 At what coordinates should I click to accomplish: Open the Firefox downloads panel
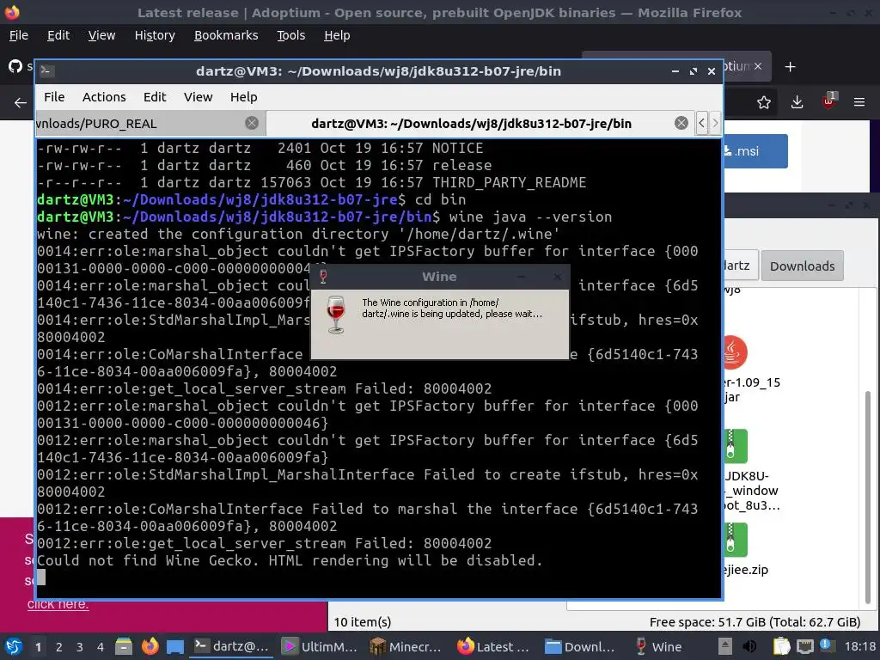(797, 102)
